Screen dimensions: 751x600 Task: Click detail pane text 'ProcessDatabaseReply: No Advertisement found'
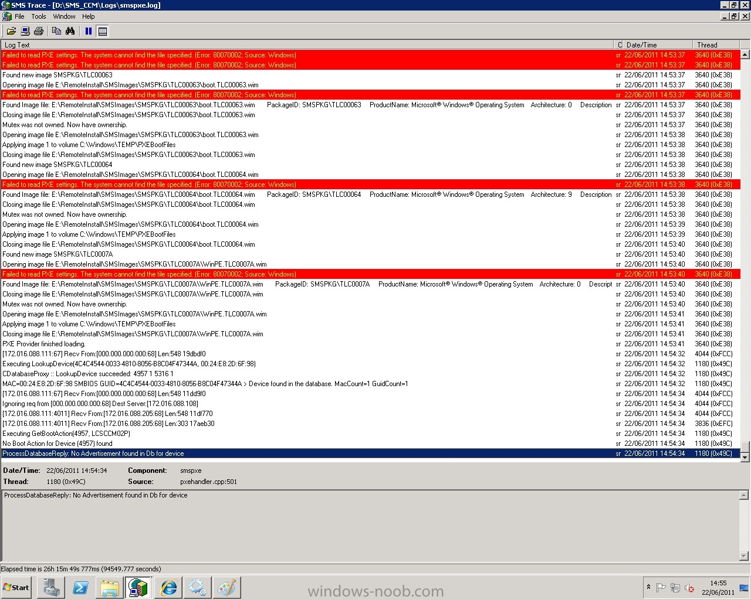pyautogui.click(x=96, y=495)
